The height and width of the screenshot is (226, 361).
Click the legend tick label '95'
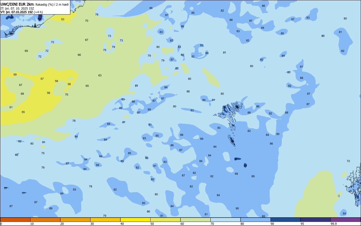coord(303,224)
